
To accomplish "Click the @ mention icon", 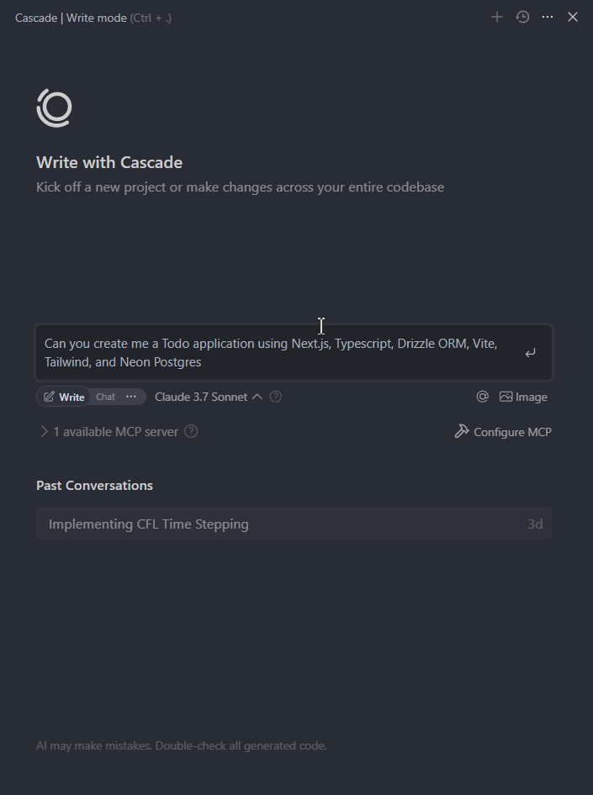I will click(x=483, y=397).
